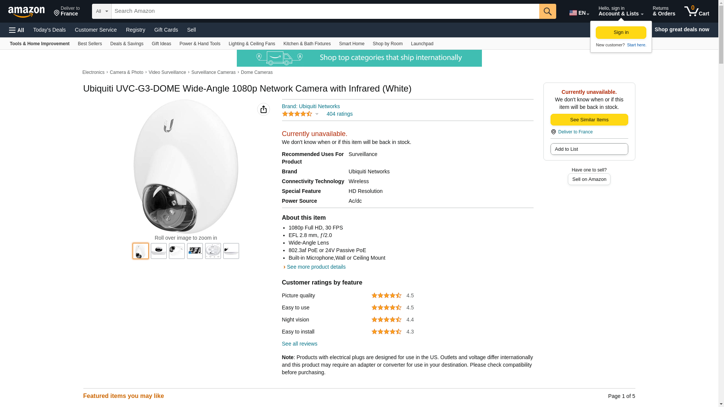Screen dimensions: 724x407
Task: Expand the Account & Lists menu
Action: pyautogui.click(x=620, y=11)
